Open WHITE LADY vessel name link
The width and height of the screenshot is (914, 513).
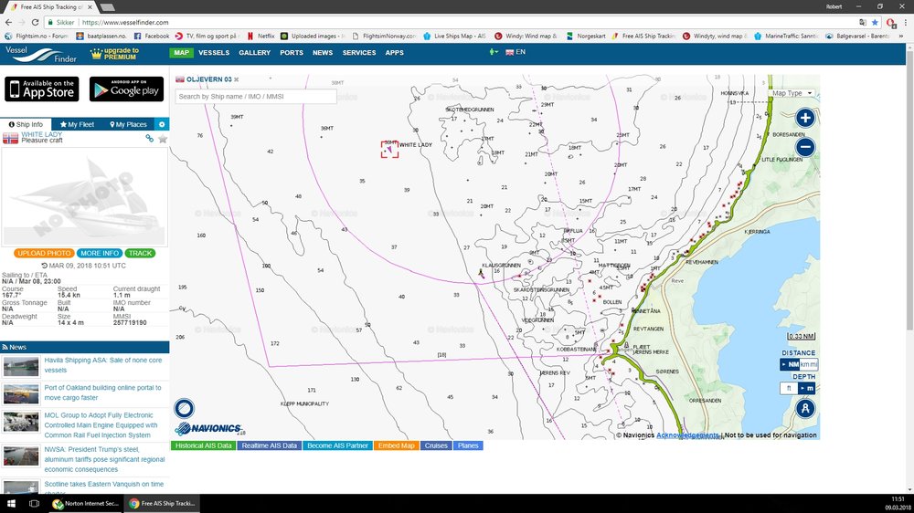pos(41,134)
